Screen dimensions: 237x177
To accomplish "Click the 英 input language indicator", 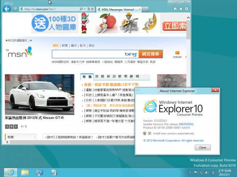I will pyautogui.click(x=213, y=173).
